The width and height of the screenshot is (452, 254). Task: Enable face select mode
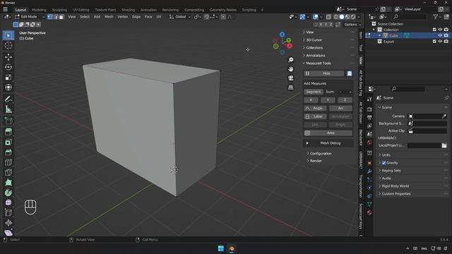(x=61, y=17)
